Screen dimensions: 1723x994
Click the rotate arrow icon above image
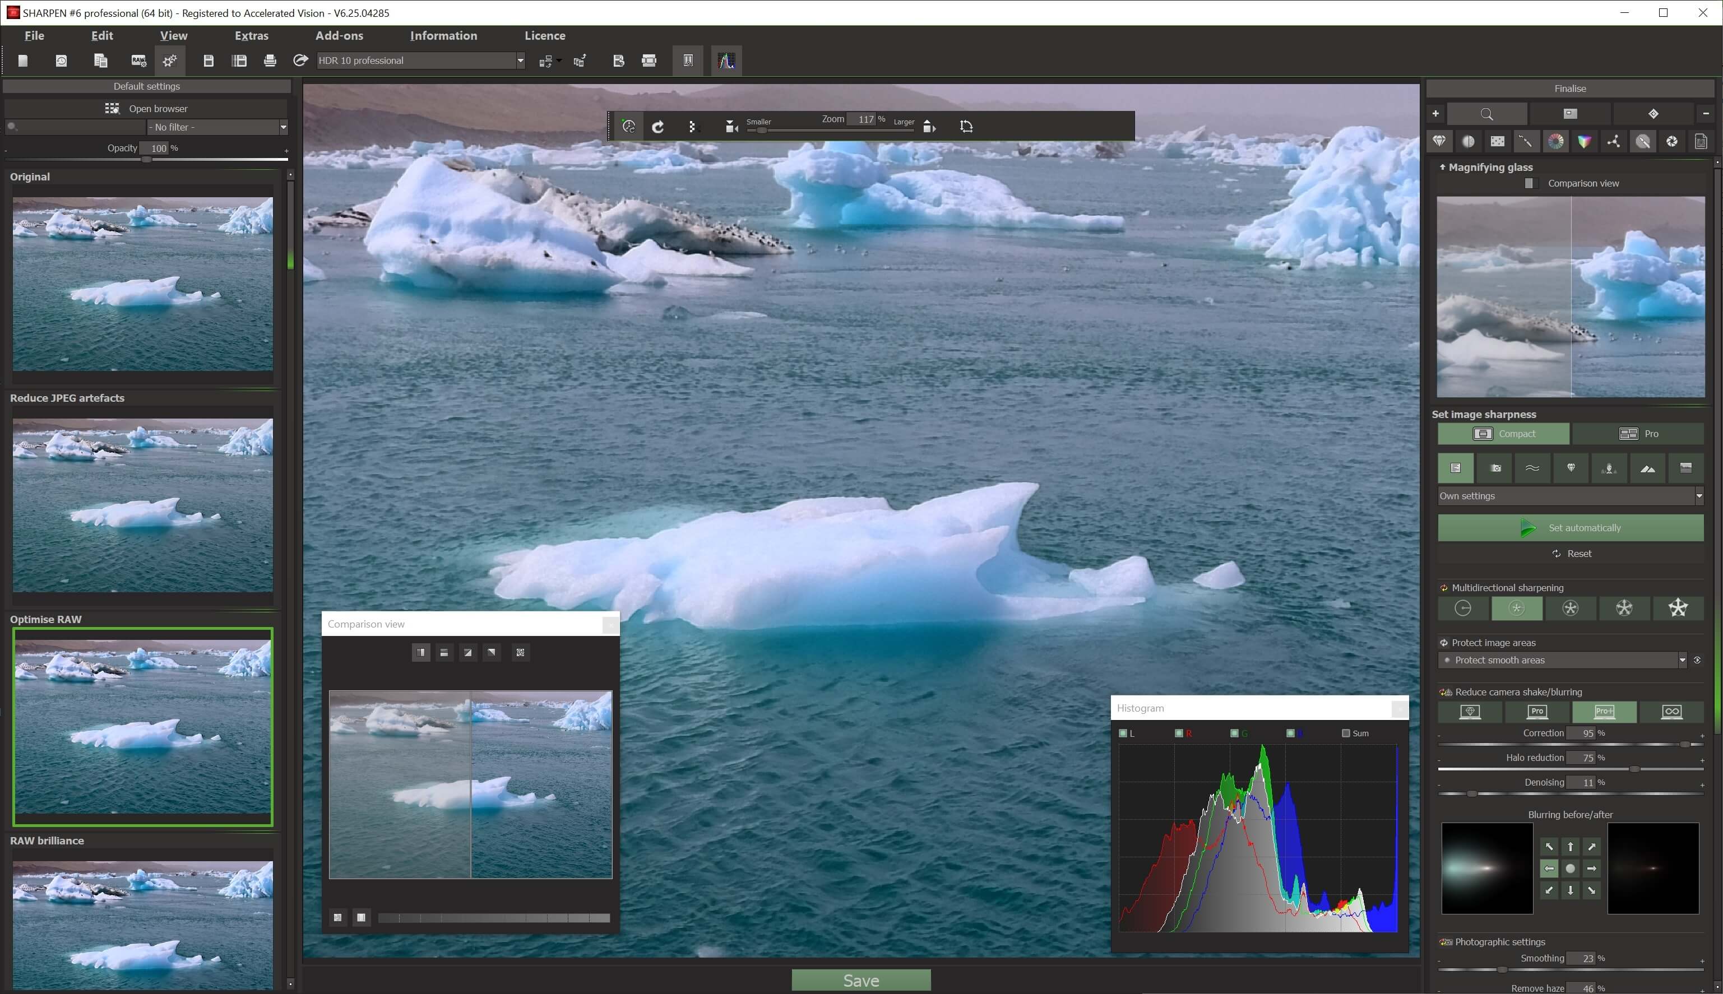(x=657, y=126)
